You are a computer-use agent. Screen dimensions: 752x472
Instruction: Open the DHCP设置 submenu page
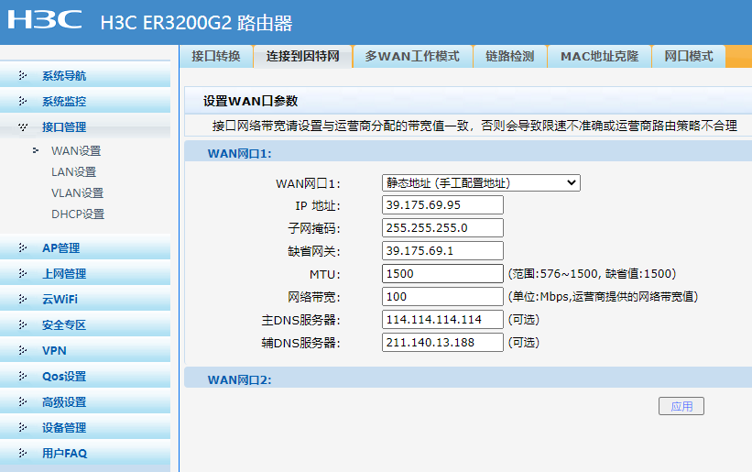tap(78, 214)
